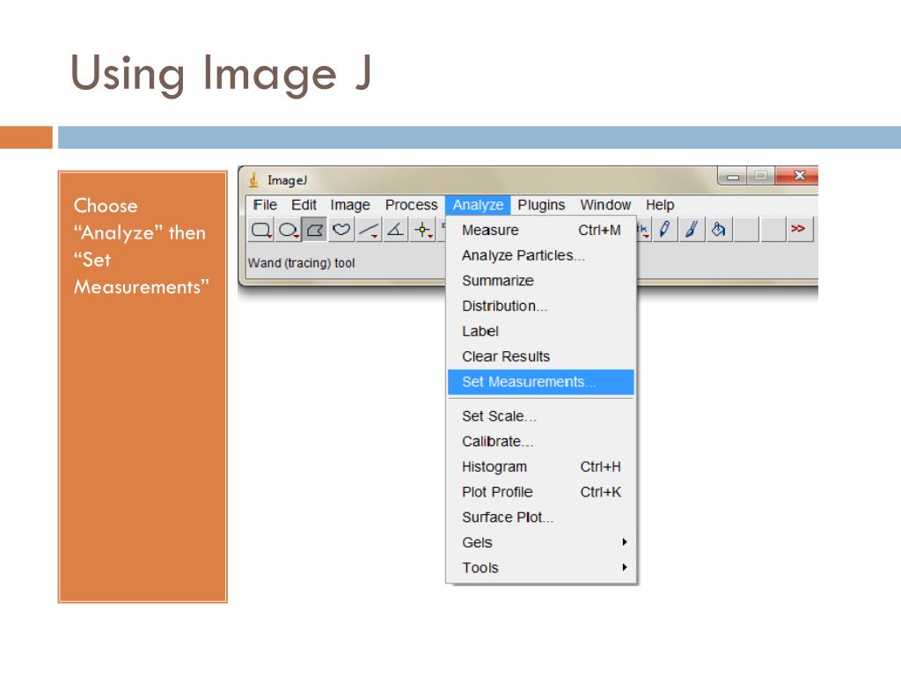Close the ImageJ window
Screen dimensions: 901x676
[x=797, y=175]
